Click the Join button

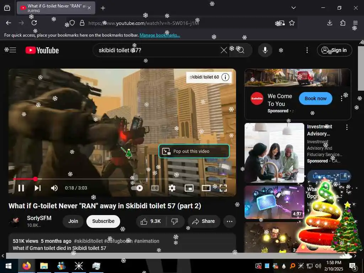point(73,221)
